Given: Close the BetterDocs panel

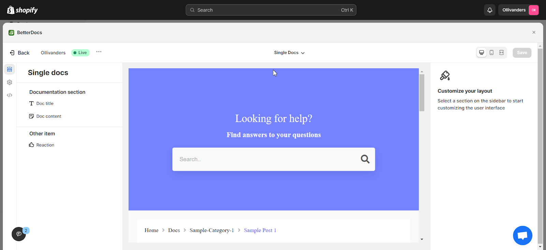Looking at the screenshot, I should 534,32.
